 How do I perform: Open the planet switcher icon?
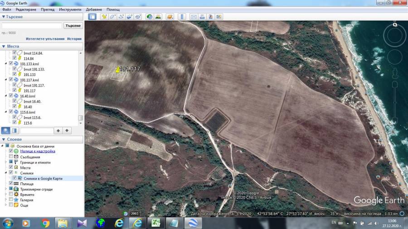(x=170, y=17)
